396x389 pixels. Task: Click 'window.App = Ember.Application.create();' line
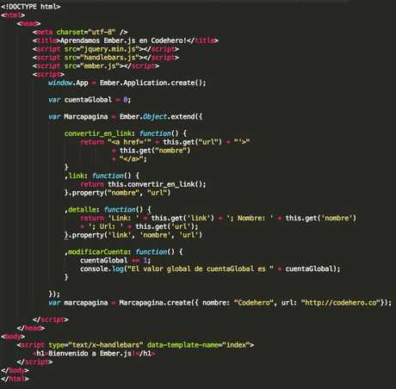click(x=127, y=83)
